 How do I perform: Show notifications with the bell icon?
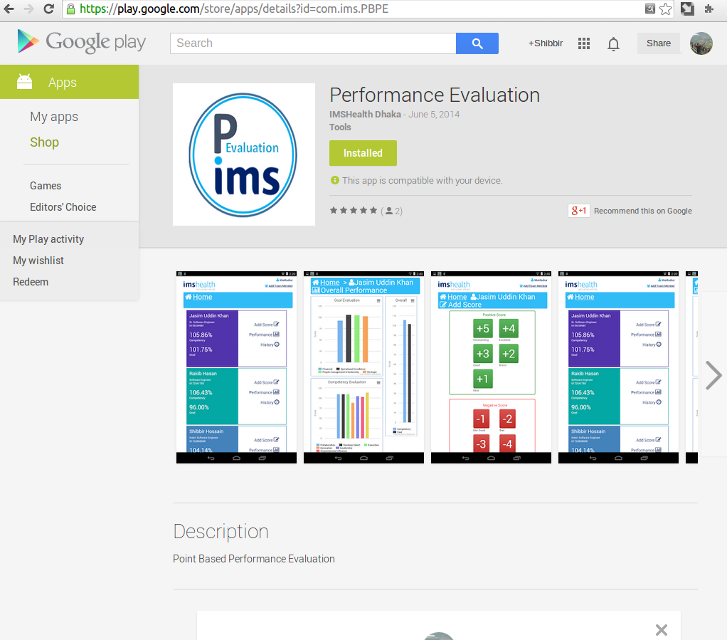point(613,44)
